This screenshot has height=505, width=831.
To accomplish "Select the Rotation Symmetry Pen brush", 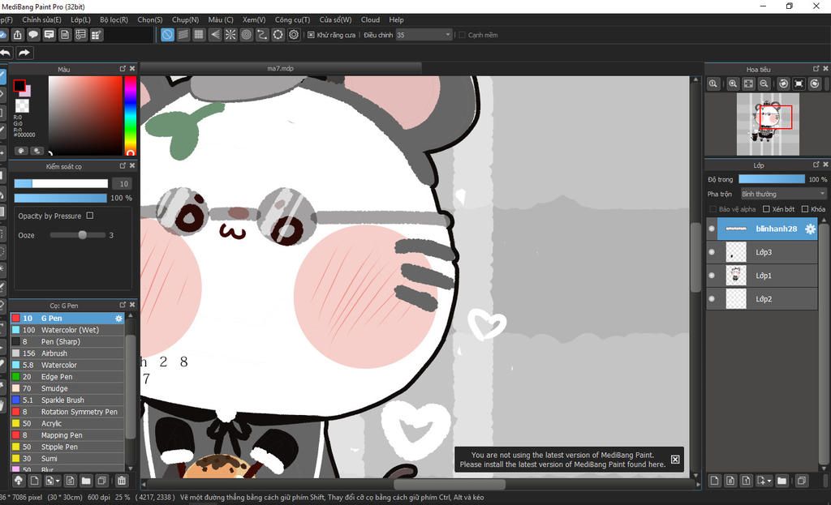I will [67, 412].
